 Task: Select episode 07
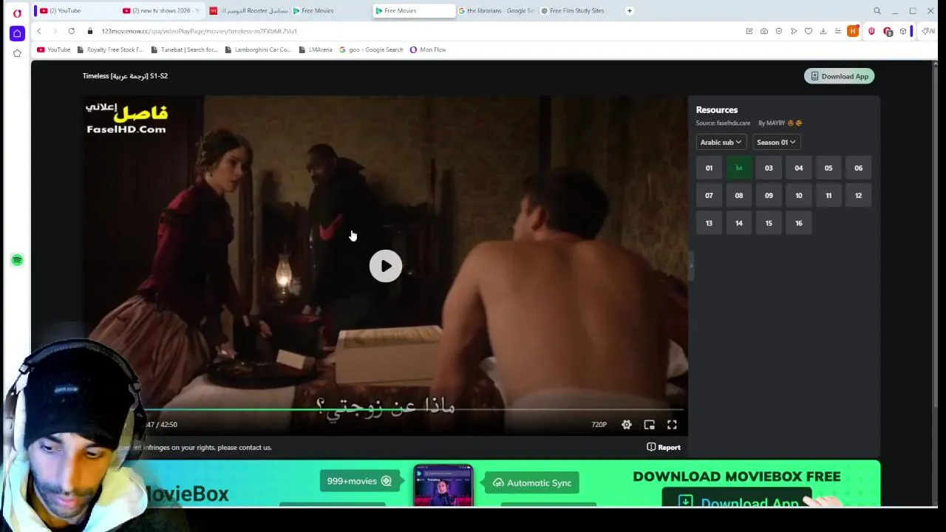(x=709, y=196)
